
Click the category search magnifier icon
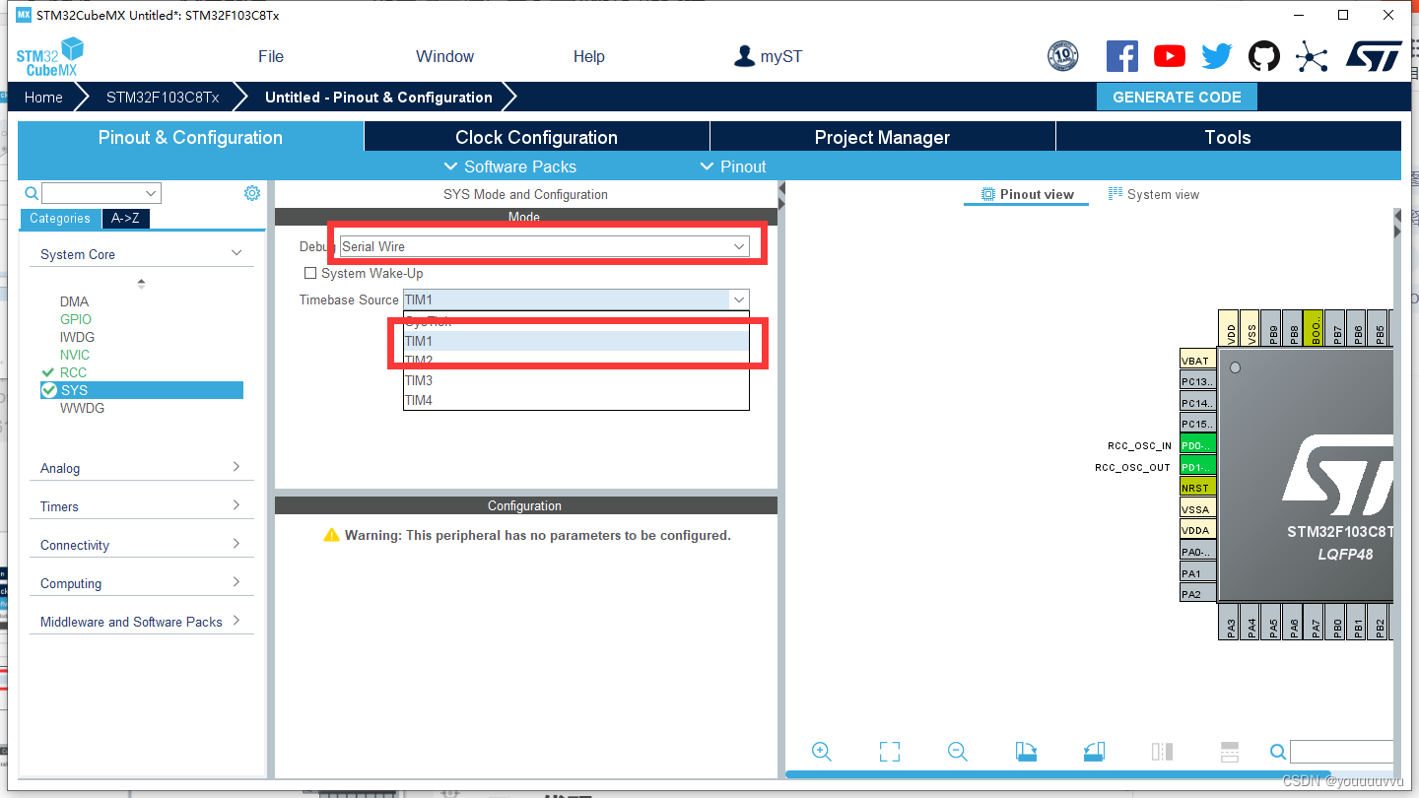point(32,193)
